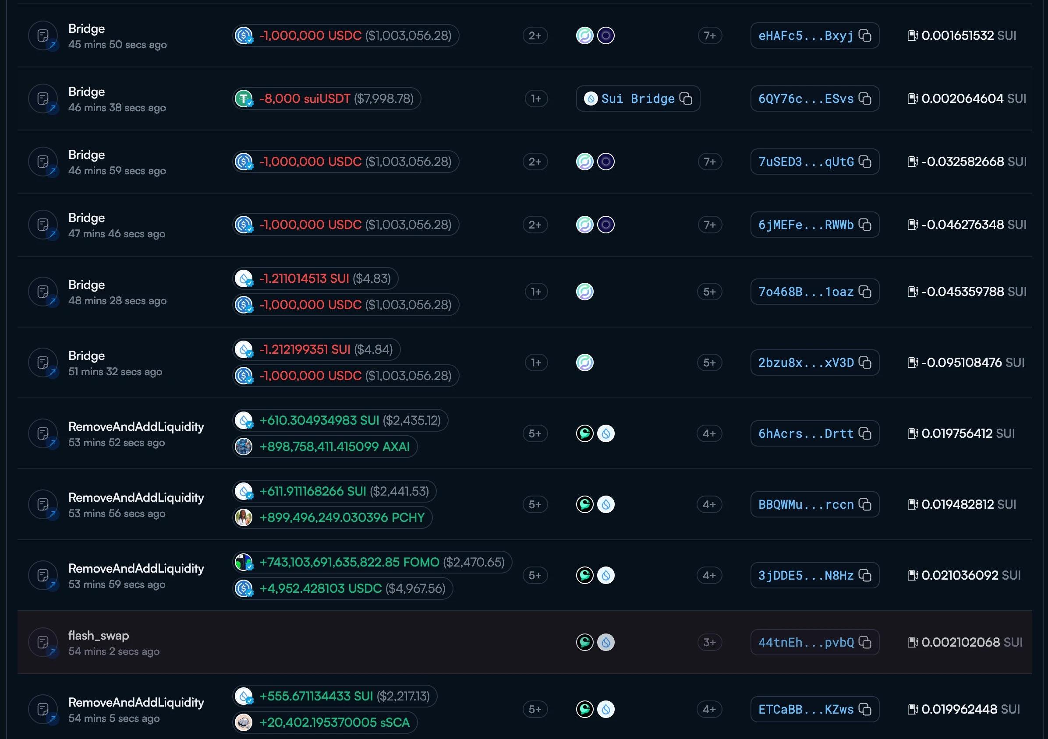Open transaction 7uSED3...qUtG
Screen dimensions: 1048x739
[806, 162]
